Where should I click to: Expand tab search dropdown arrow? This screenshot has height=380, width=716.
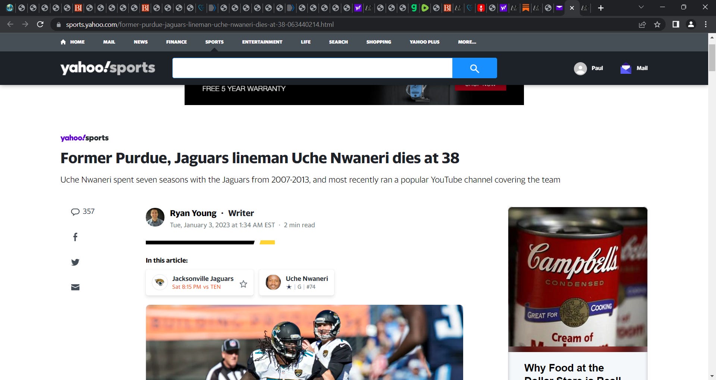pos(641,7)
